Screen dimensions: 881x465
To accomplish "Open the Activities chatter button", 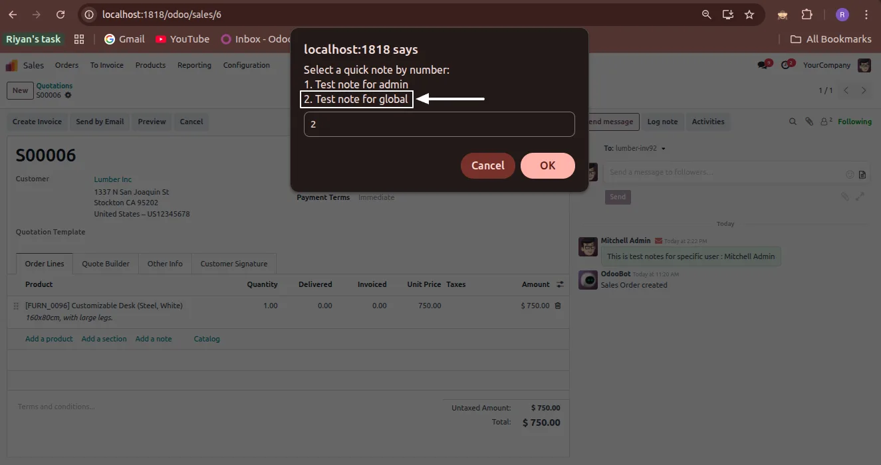I will [x=707, y=122].
